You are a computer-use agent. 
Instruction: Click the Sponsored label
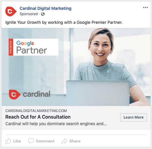[x=29, y=14]
